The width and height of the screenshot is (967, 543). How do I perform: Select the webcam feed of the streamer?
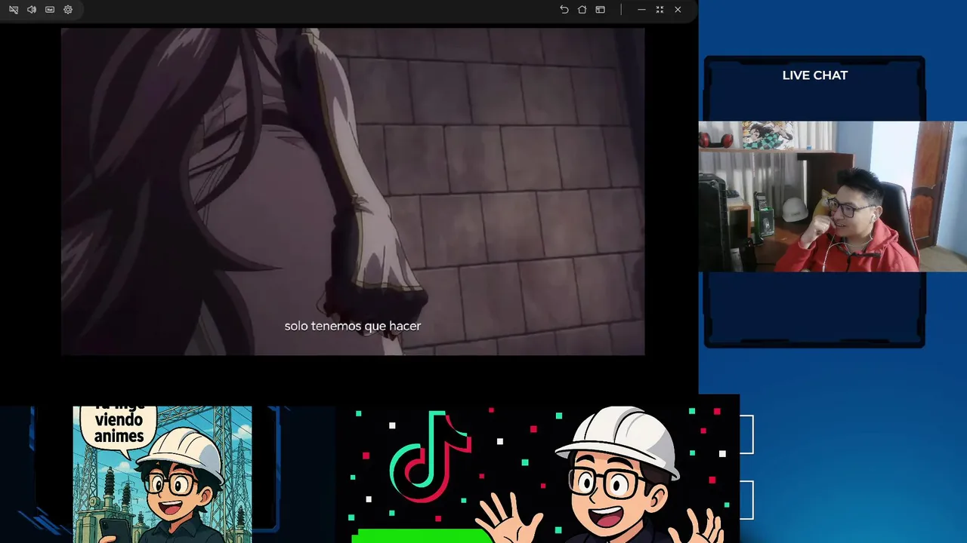point(833,196)
